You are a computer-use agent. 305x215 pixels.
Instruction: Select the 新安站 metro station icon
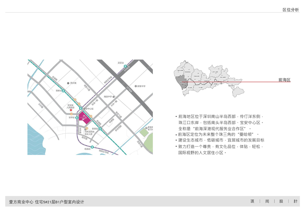point(100,129)
